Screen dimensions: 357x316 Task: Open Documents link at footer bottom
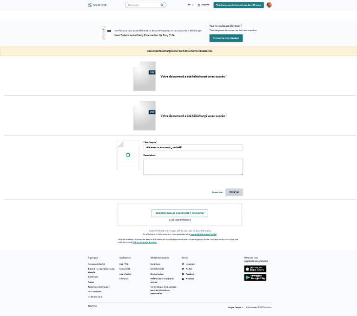click(x=92, y=306)
